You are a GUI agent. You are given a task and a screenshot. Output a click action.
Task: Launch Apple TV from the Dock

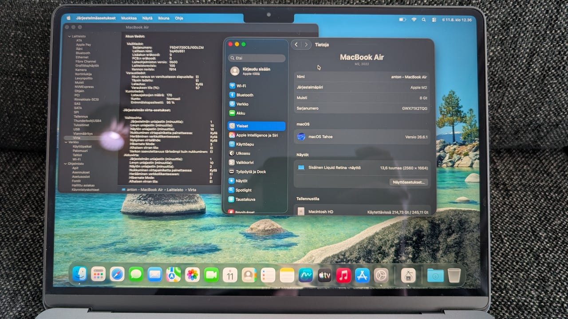325,276
